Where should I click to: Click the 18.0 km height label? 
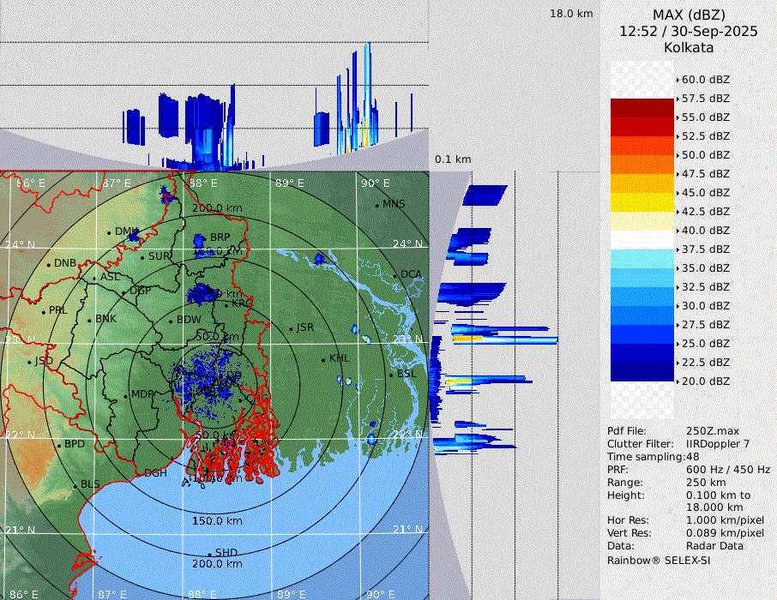click(x=571, y=14)
